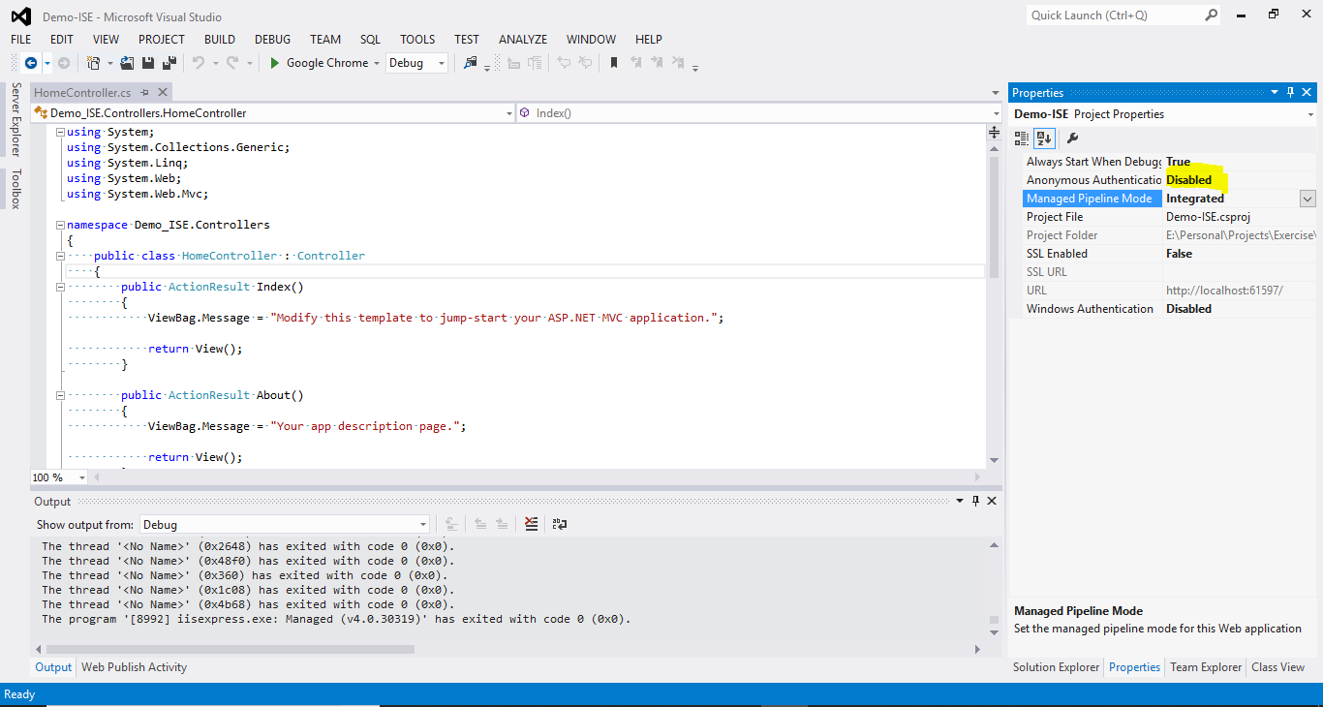
Task: Open Property Pages wrench icon
Action: (x=1072, y=138)
